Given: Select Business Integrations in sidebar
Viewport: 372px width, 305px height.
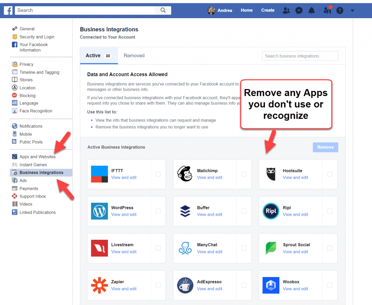Looking at the screenshot, I should pos(41,173).
